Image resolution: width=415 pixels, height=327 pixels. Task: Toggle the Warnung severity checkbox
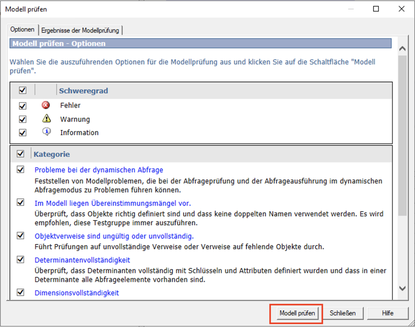pos(22,119)
